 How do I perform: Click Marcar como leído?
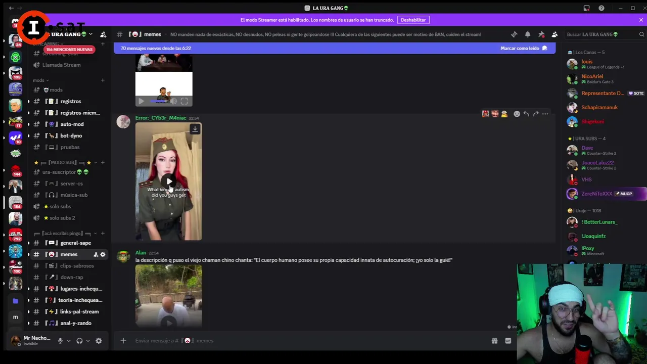tap(524, 48)
